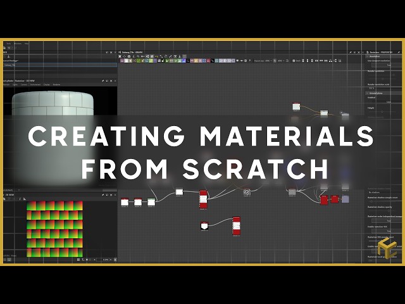Select the lavender node at right of graph
The height and width of the screenshot is (304, 405).
click(x=345, y=199)
